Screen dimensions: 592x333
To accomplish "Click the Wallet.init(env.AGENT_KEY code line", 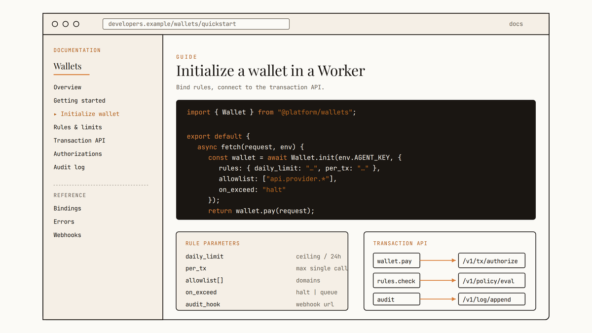I will (x=305, y=158).
